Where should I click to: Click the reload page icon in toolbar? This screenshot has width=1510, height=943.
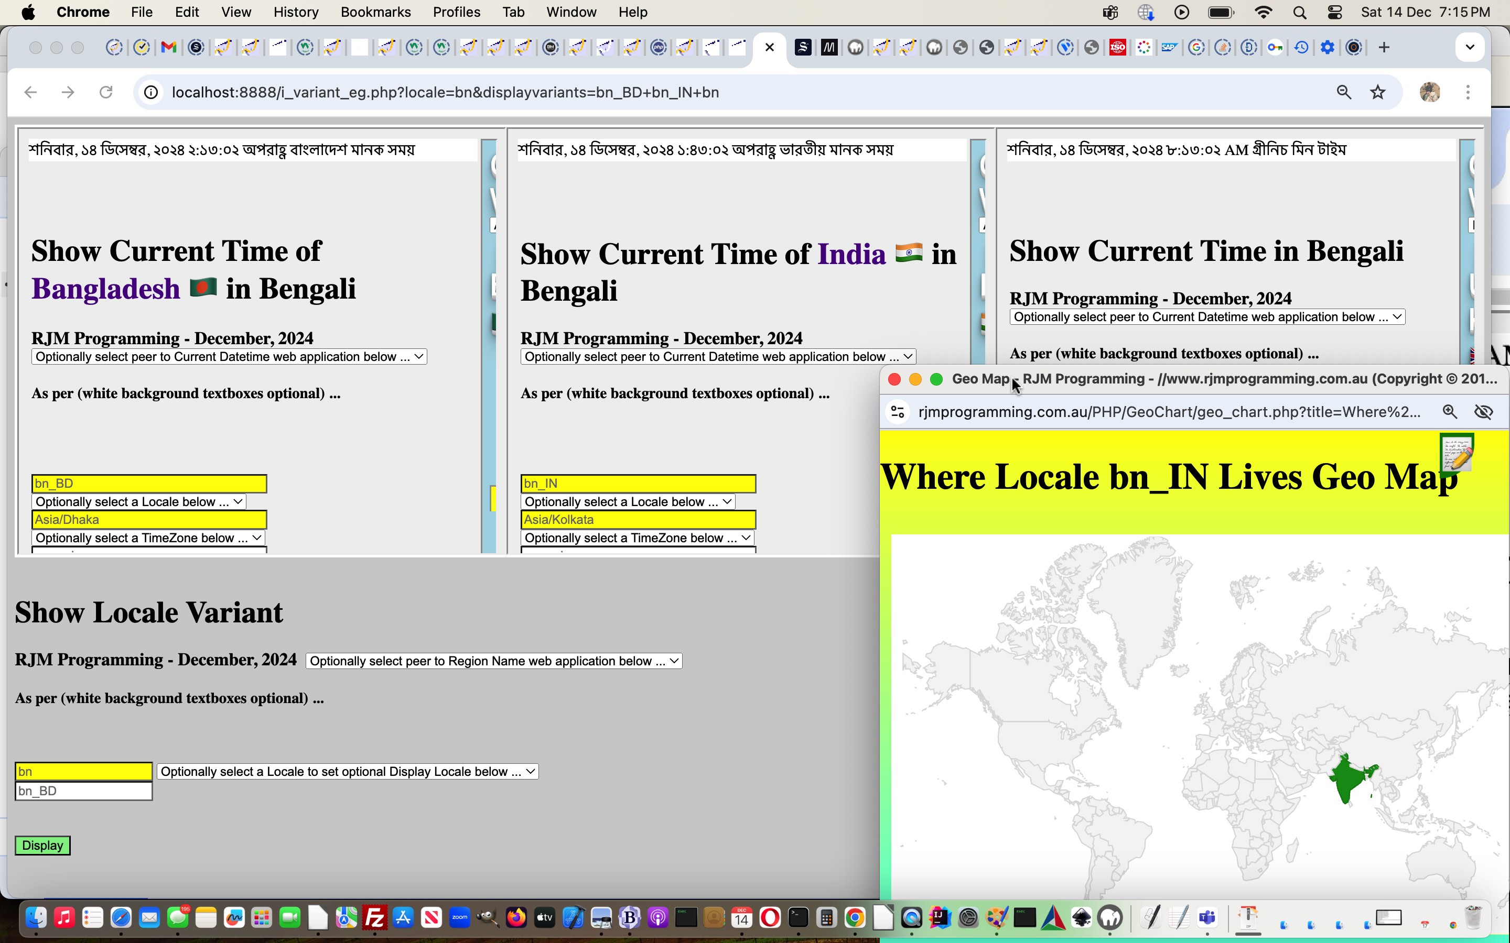click(x=105, y=91)
